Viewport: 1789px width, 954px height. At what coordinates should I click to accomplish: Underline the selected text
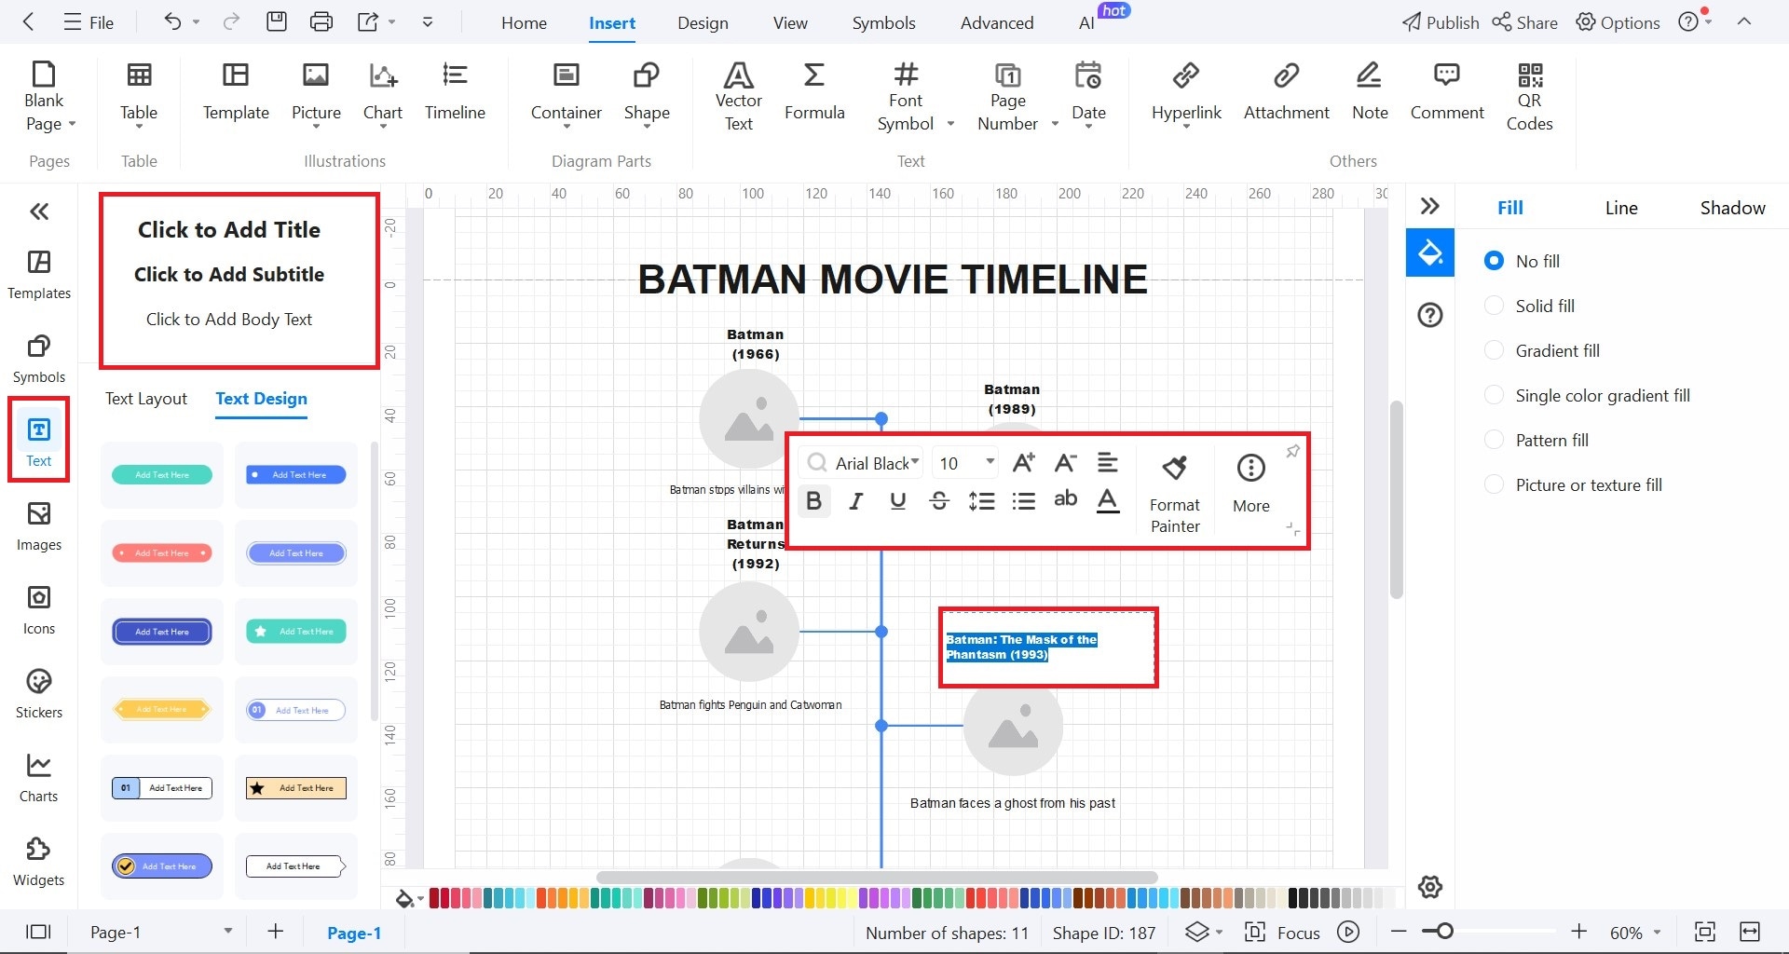pos(897,501)
